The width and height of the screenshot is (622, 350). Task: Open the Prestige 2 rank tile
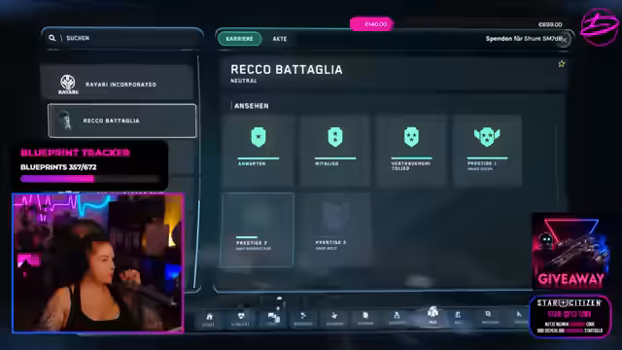point(258,229)
